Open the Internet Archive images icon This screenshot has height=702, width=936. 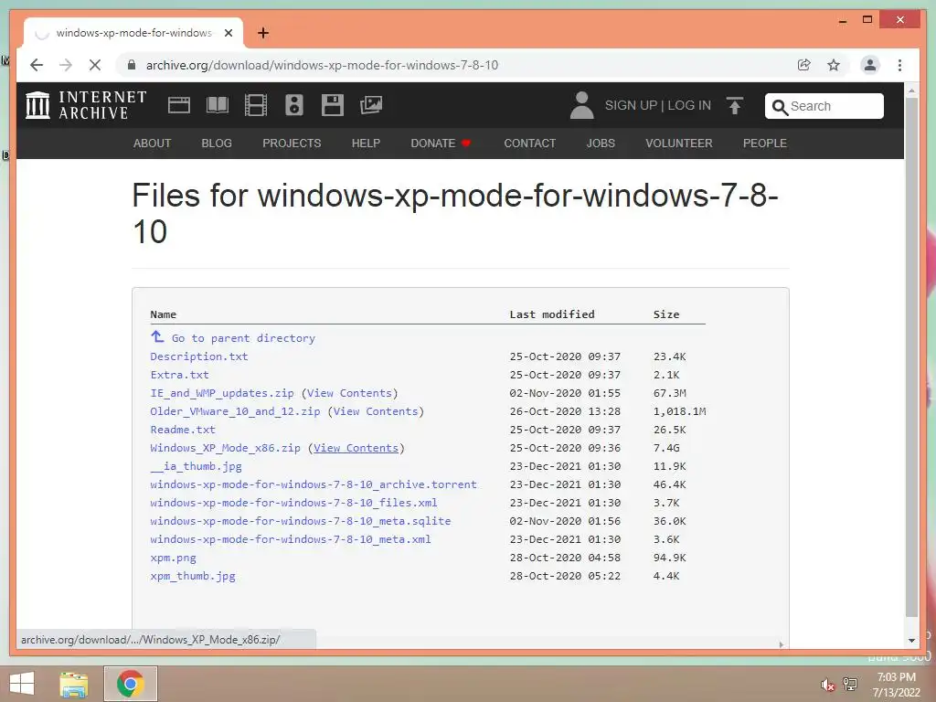click(x=371, y=105)
